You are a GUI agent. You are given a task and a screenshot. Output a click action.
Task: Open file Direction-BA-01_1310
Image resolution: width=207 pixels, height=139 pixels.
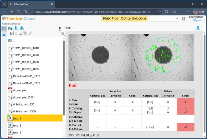[x=35, y=83]
